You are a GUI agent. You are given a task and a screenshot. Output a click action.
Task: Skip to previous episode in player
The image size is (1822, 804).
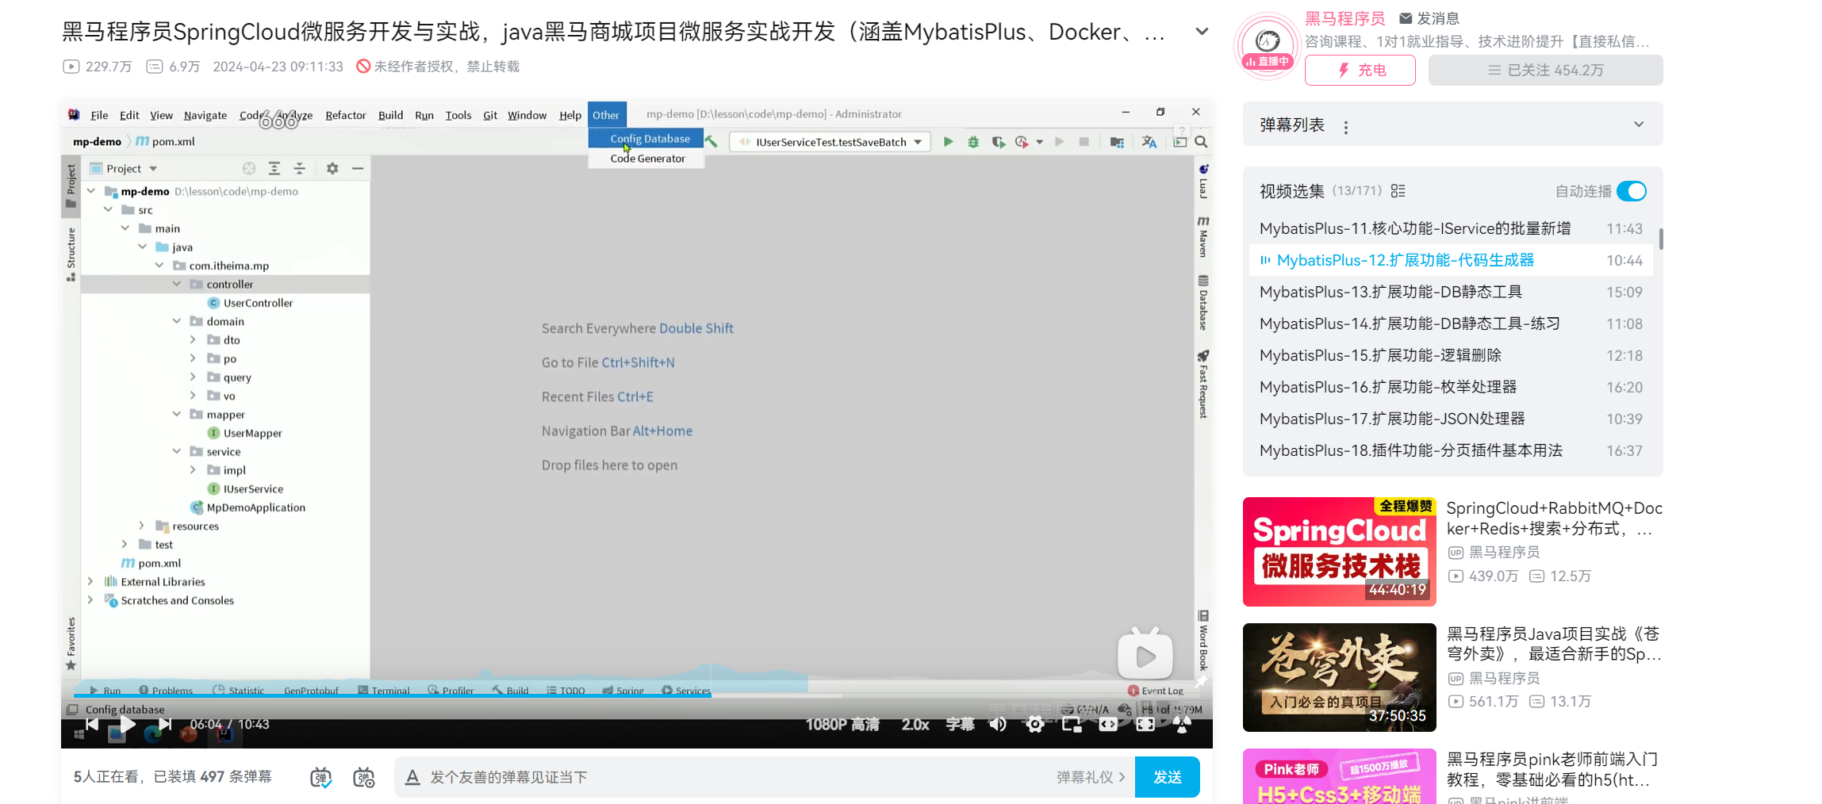pyautogui.click(x=92, y=724)
